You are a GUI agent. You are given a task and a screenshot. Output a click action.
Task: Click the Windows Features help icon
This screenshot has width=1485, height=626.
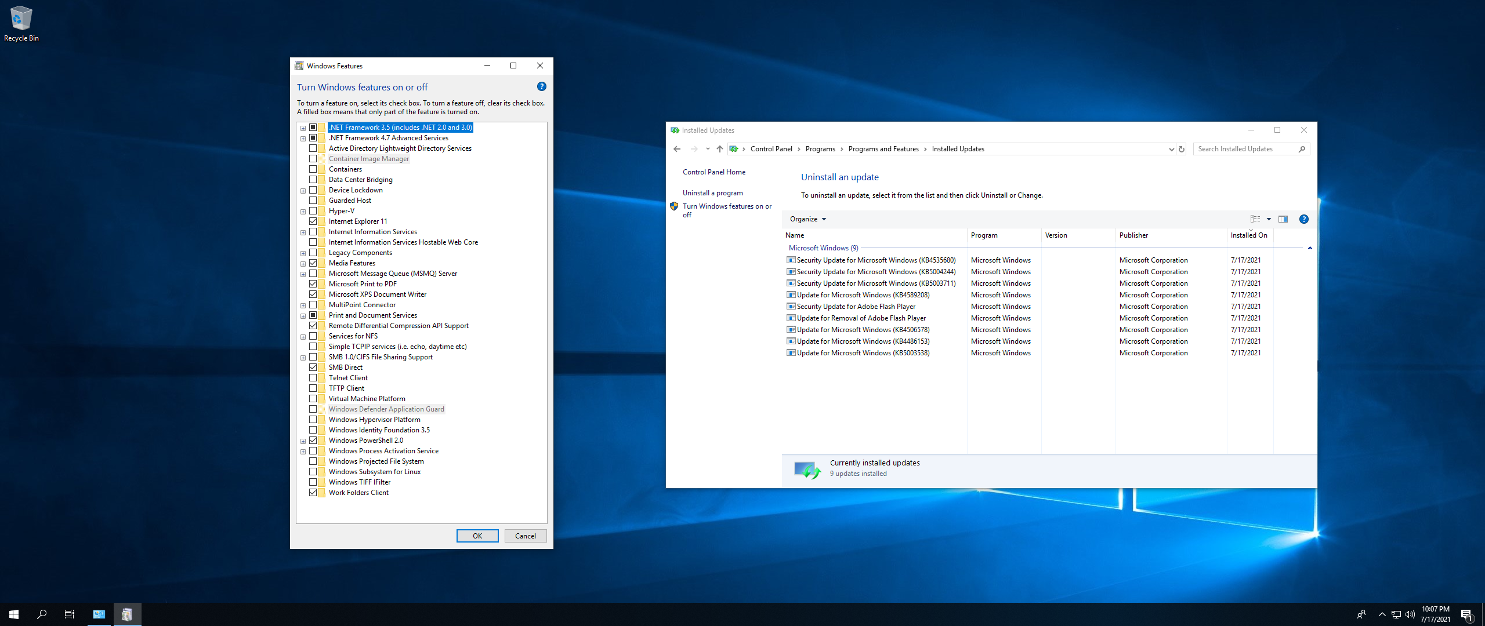(541, 86)
